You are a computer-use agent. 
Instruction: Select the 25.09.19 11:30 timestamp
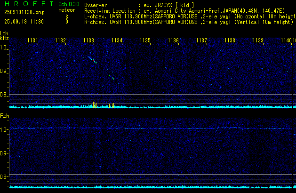[22, 22]
